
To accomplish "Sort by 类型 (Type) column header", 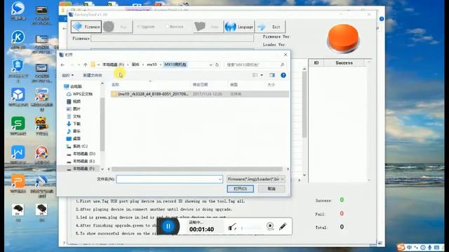I will [234, 85].
